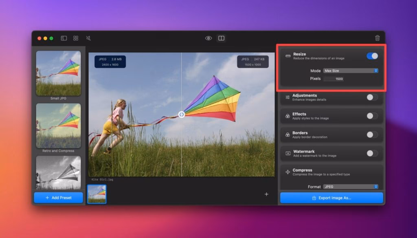Click the eye preview icon
Viewport: 417px width, 238px height.
point(208,38)
